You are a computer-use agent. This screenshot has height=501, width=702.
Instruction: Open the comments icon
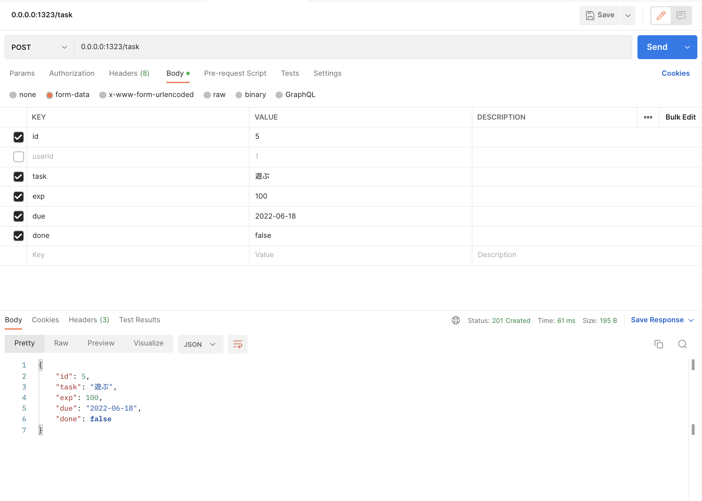pyautogui.click(x=681, y=15)
